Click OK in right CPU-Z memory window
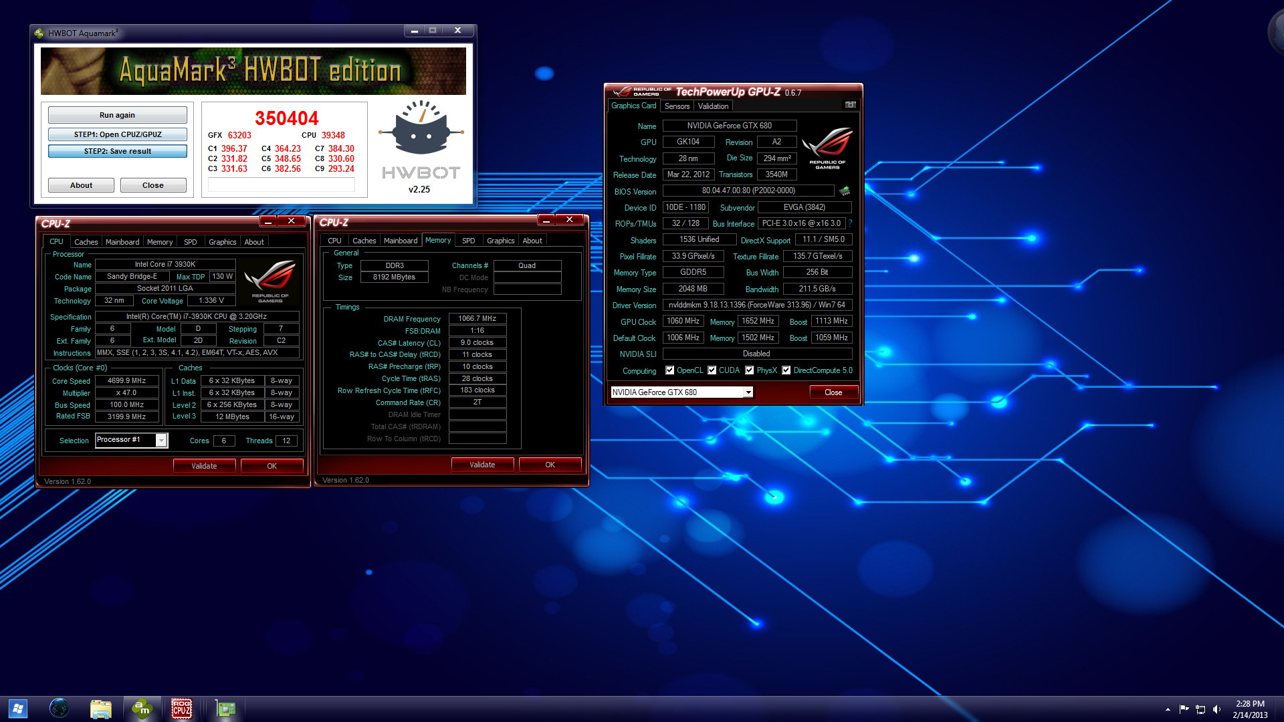The height and width of the screenshot is (722, 1284). (x=550, y=465)
